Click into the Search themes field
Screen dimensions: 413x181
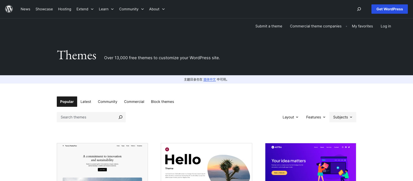86,117
